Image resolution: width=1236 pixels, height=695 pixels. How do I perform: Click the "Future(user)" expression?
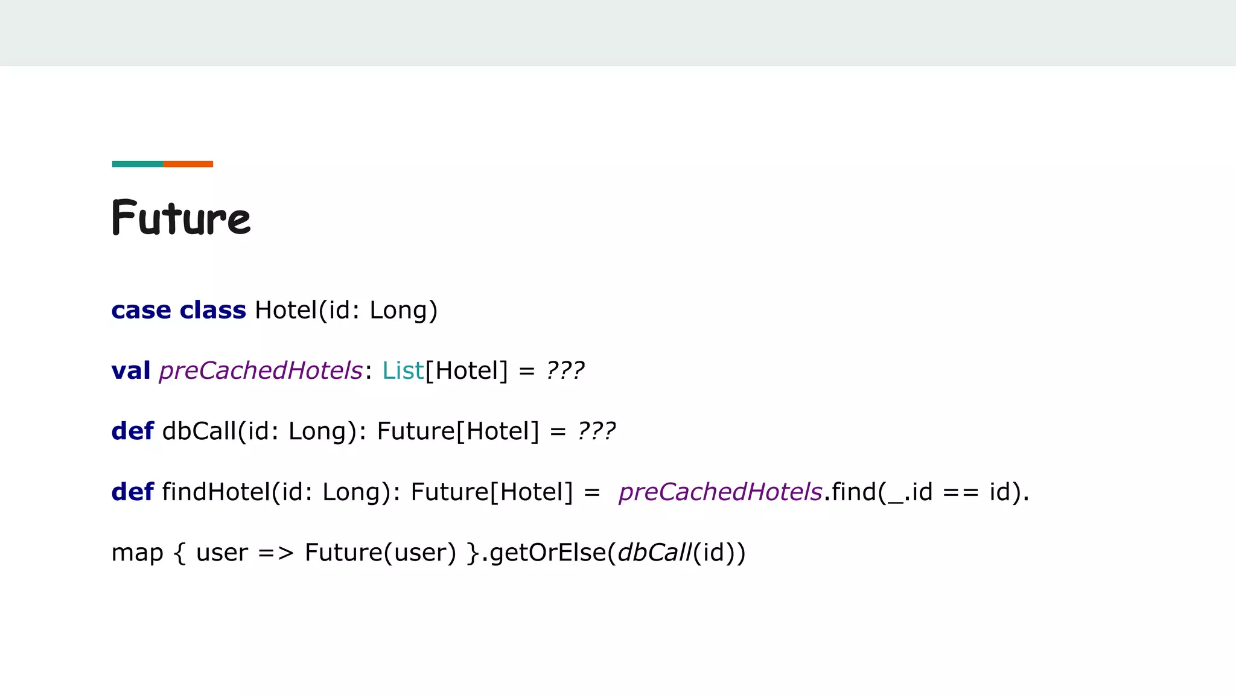[x=380, y=553]
